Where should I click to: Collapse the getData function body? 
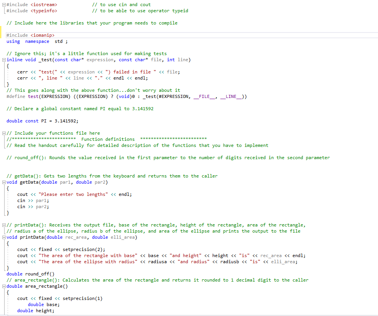tap(3, 182)
